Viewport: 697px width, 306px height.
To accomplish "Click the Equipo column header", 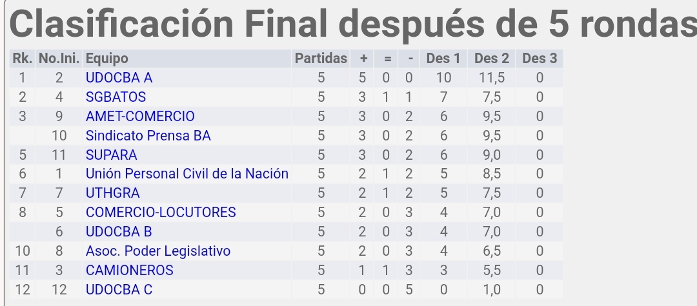I will click(106, 59).
